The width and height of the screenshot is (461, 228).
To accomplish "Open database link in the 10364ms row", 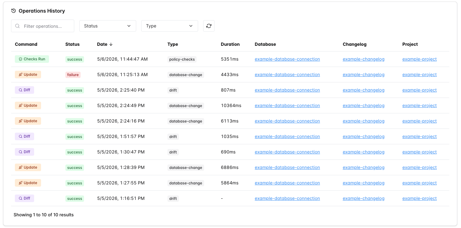I will click(x=287, y=105).
